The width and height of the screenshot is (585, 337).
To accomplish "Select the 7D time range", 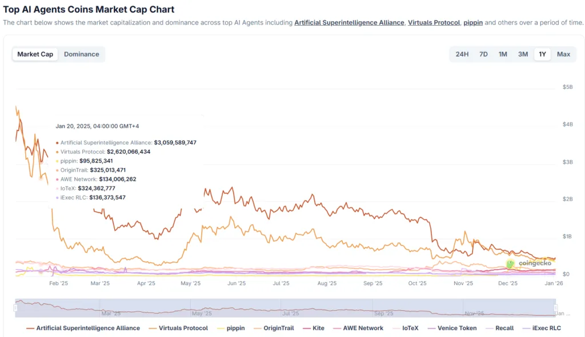I will [x=483, y=54].
